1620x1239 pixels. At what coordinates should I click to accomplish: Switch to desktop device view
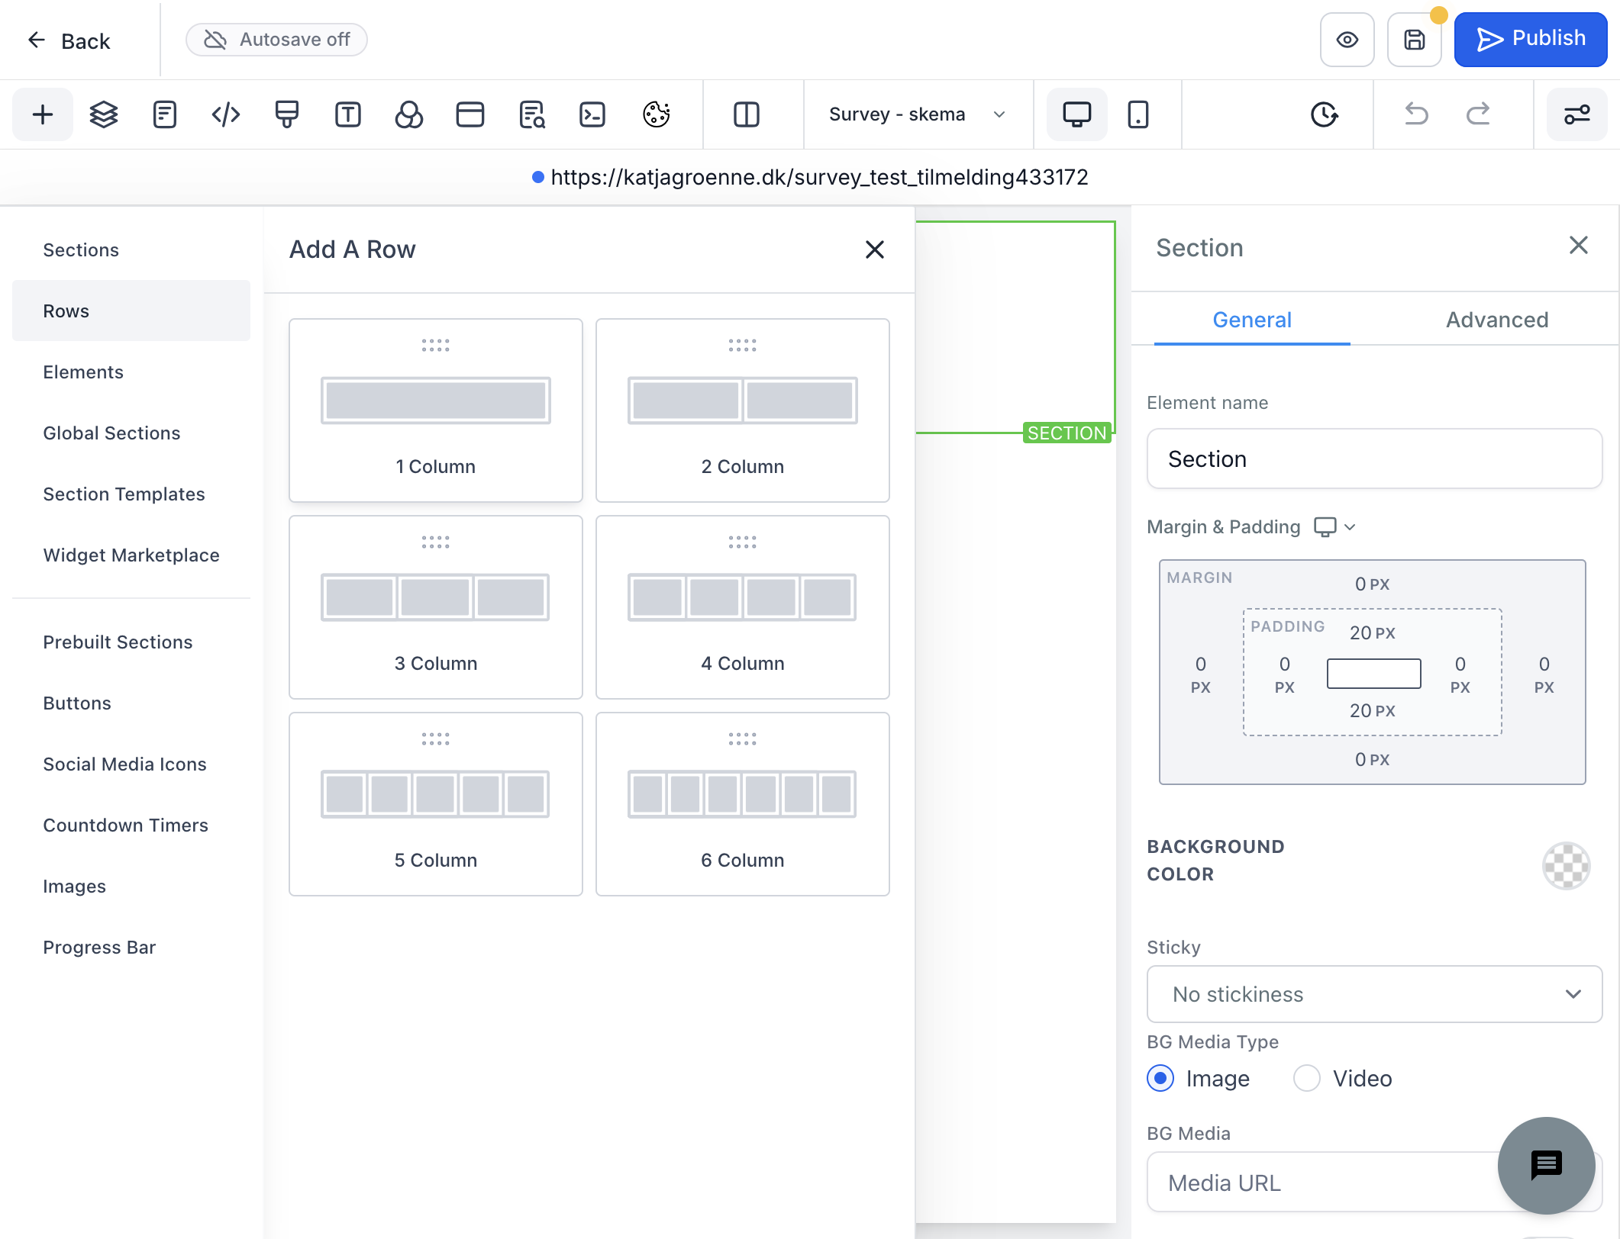tap(1077, 114)
